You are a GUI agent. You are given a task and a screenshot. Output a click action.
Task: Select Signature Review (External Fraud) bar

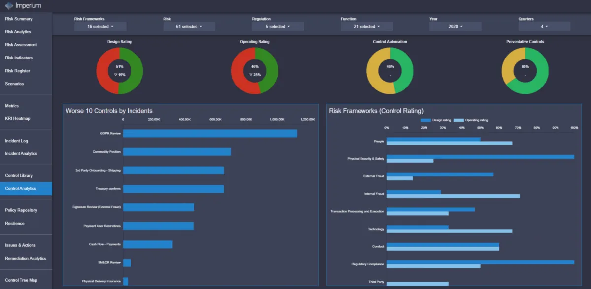point(159,207)
